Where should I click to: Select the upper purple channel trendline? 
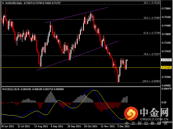pyautogui.click(x=77, y=15)
